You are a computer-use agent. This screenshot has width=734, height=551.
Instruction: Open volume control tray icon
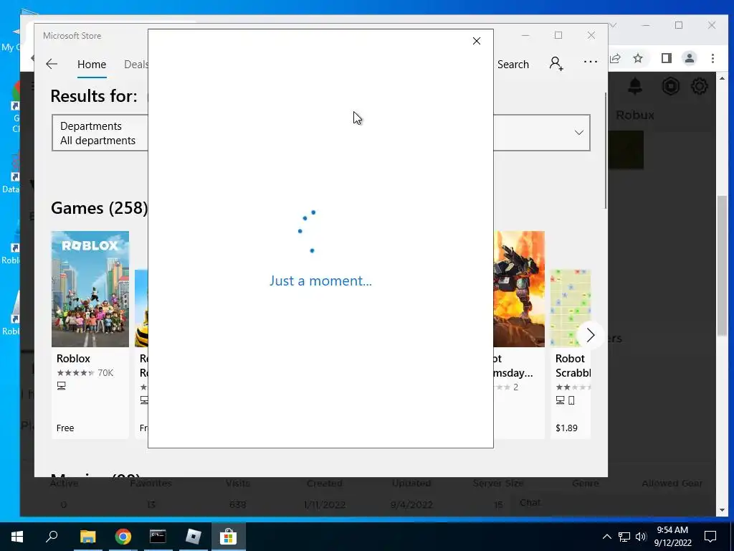tap(641, 537)
